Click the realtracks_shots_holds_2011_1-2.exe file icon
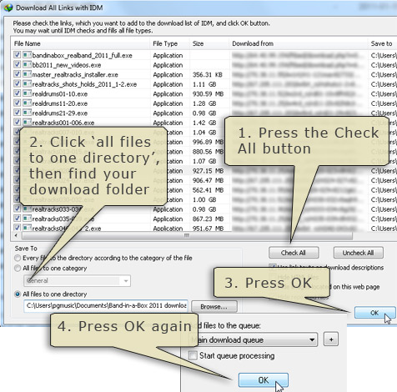 pos(27,83)
